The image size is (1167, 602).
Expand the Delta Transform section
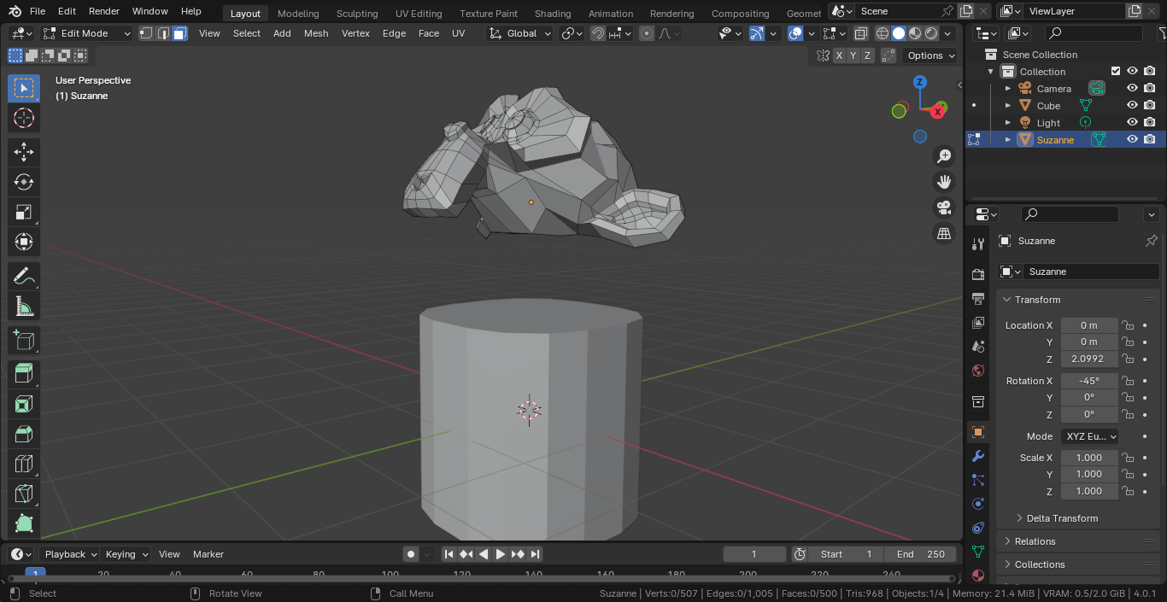pos(1062,518)
